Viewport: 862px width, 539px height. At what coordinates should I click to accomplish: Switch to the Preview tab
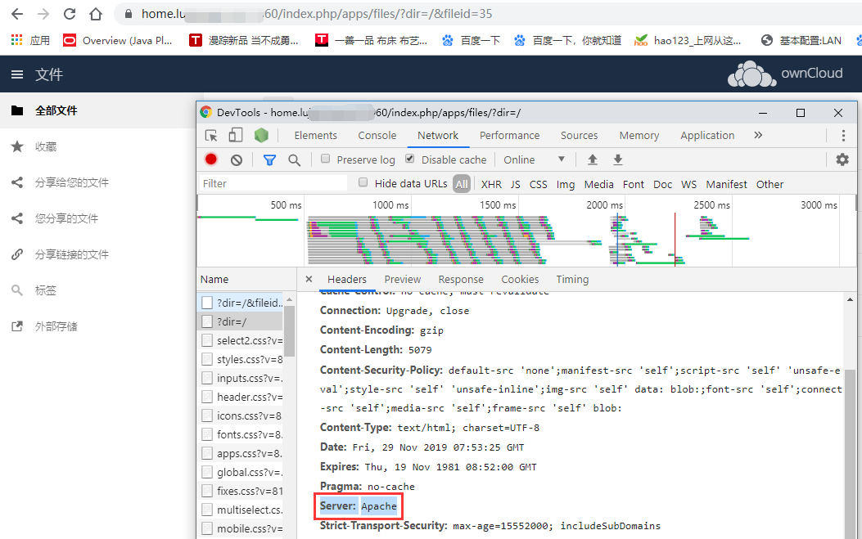point(403,279)
